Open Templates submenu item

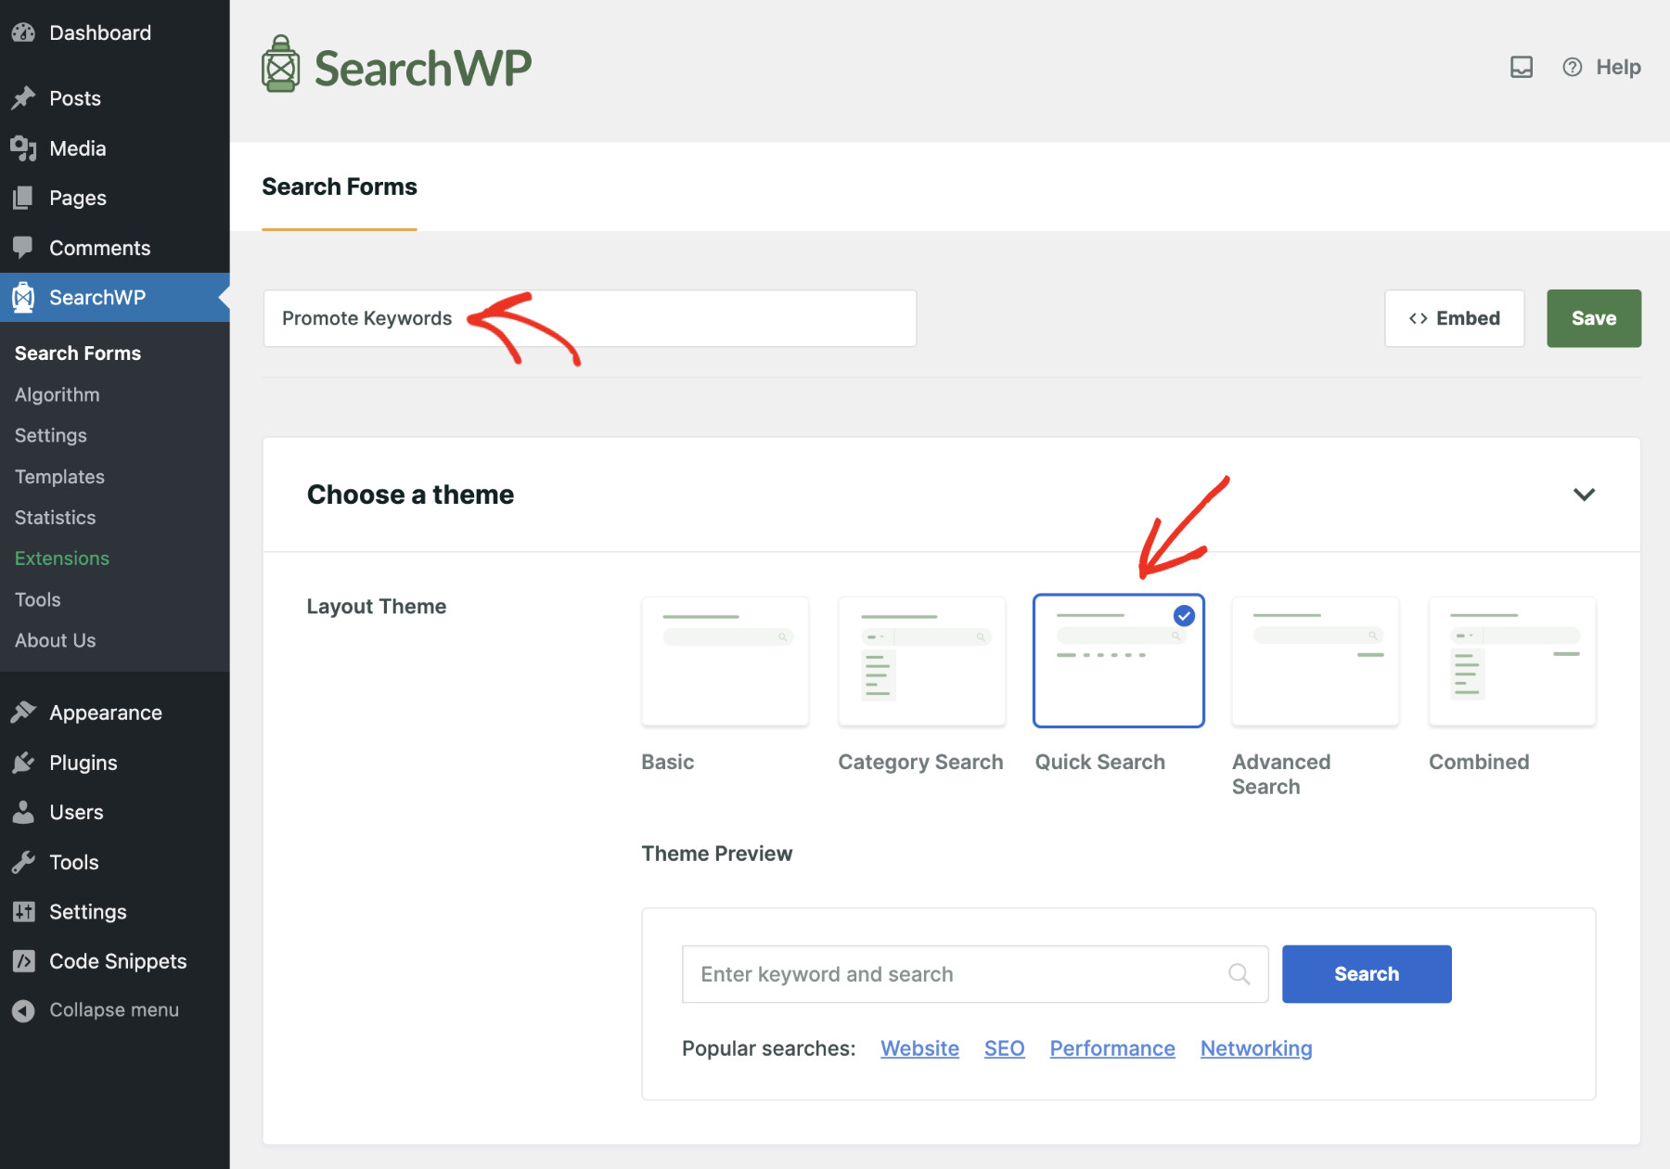point(59,476)
